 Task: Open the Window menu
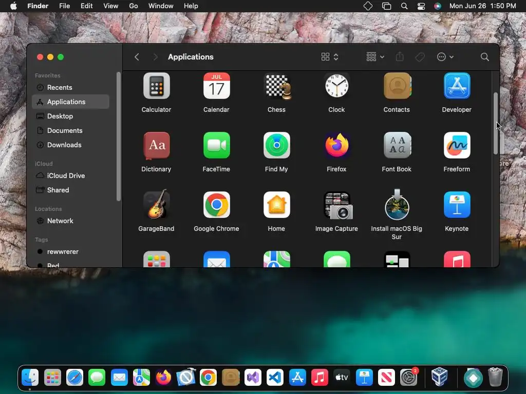[x=161, y=6]
